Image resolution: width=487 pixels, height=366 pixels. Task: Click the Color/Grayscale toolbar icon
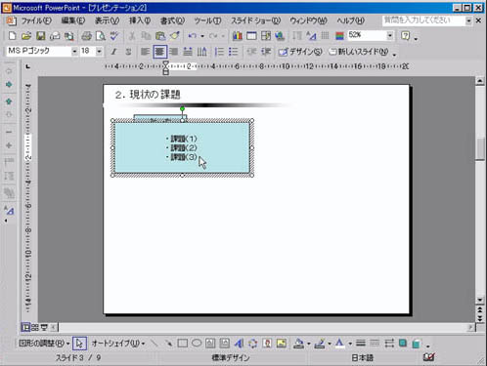(x=339, y=36)
